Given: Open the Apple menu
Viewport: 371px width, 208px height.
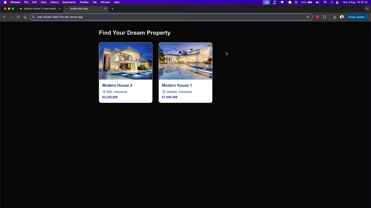Looking at the screenshot, I should click(x=5, y=2).
